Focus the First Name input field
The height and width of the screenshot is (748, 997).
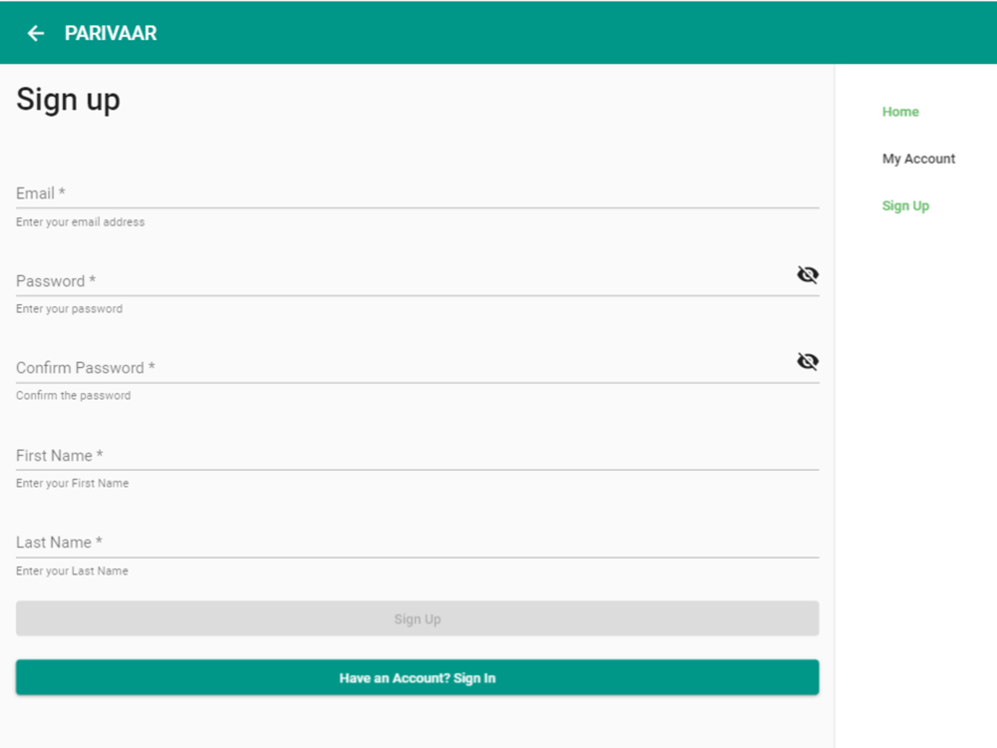(x=417, y=456)
